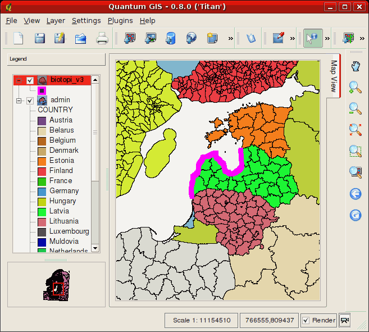Select the Identify Features tool
Screen dimensions: 369x332
[313, 38]
